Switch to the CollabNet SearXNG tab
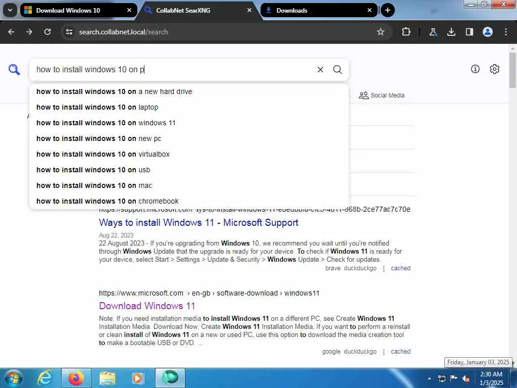The height and width of the screenshot is (388, 517). pyautogui.click(x=198, y=10)
